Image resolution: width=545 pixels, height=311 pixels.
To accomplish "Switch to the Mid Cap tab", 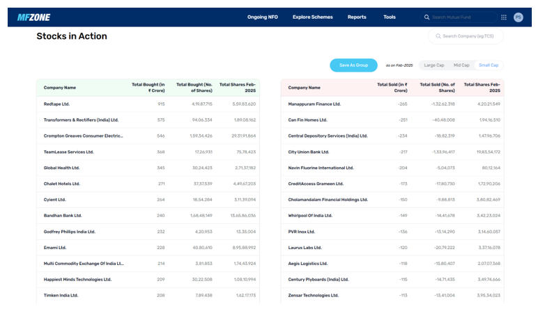I will (x=461, y=65).
